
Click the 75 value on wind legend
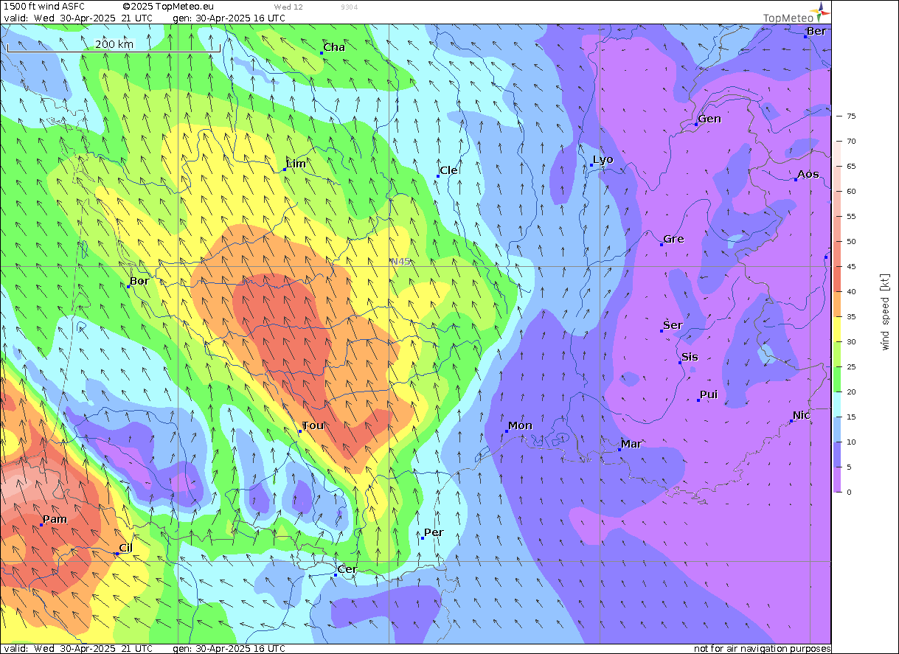click(851, 116)
